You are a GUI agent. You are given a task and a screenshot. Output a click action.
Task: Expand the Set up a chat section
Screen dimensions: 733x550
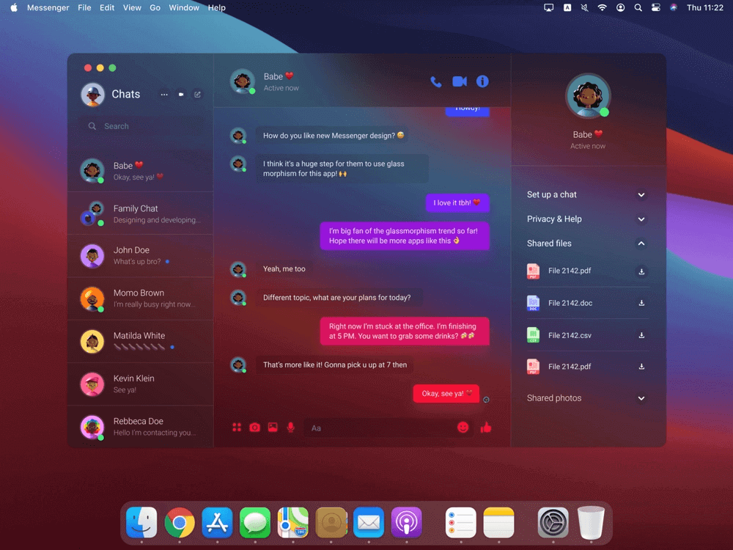641,194
